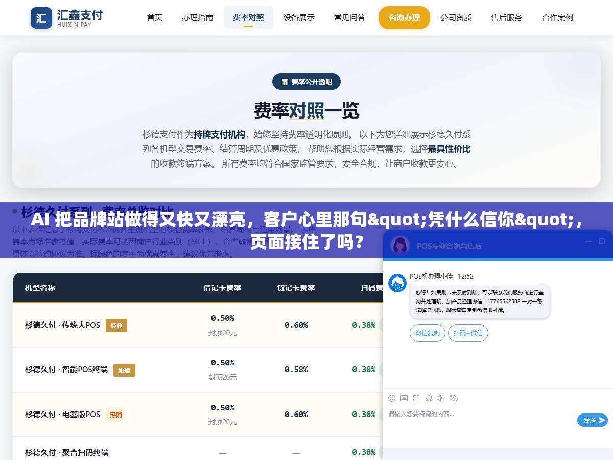Open the 首页 menu item
Image resolution: width=613 pixels, height=460 pixels.
155,17
